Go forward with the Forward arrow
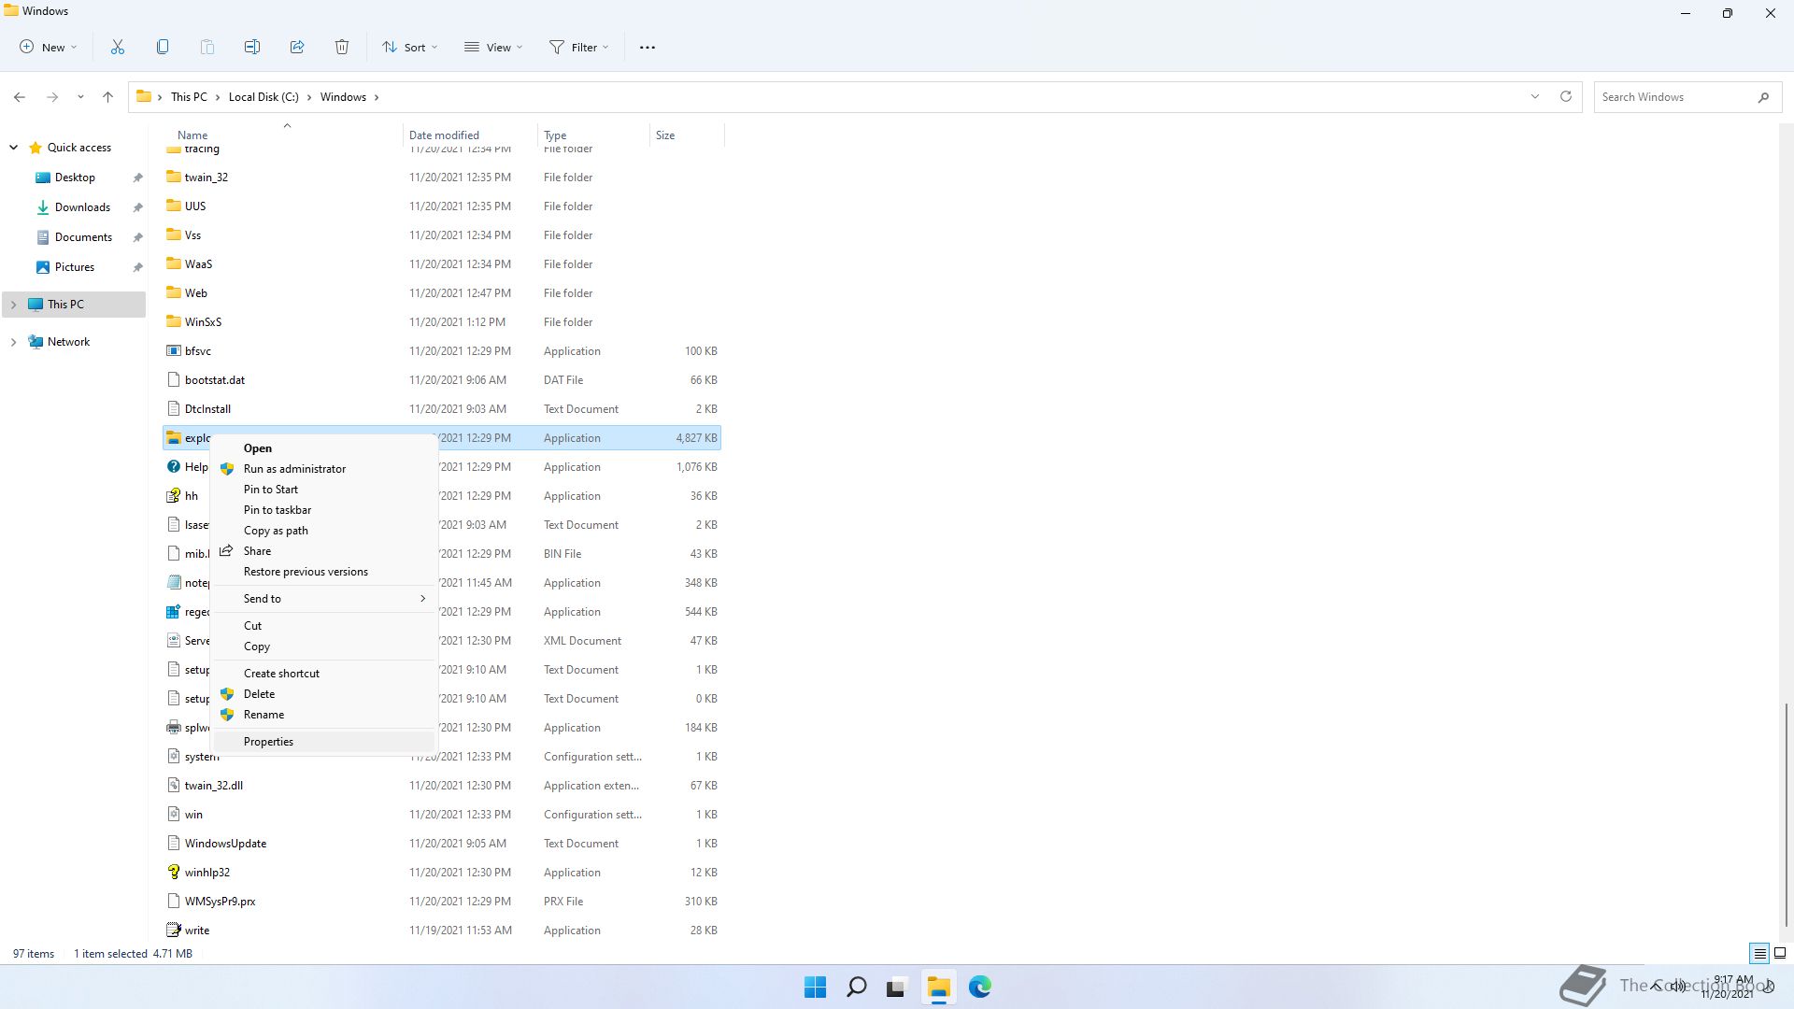Screen dimensions: 1794x1009 (52, 97)
